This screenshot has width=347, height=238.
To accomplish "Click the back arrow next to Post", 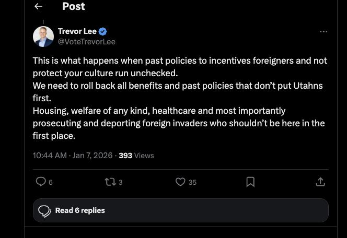I will click(x=38, y=7).
